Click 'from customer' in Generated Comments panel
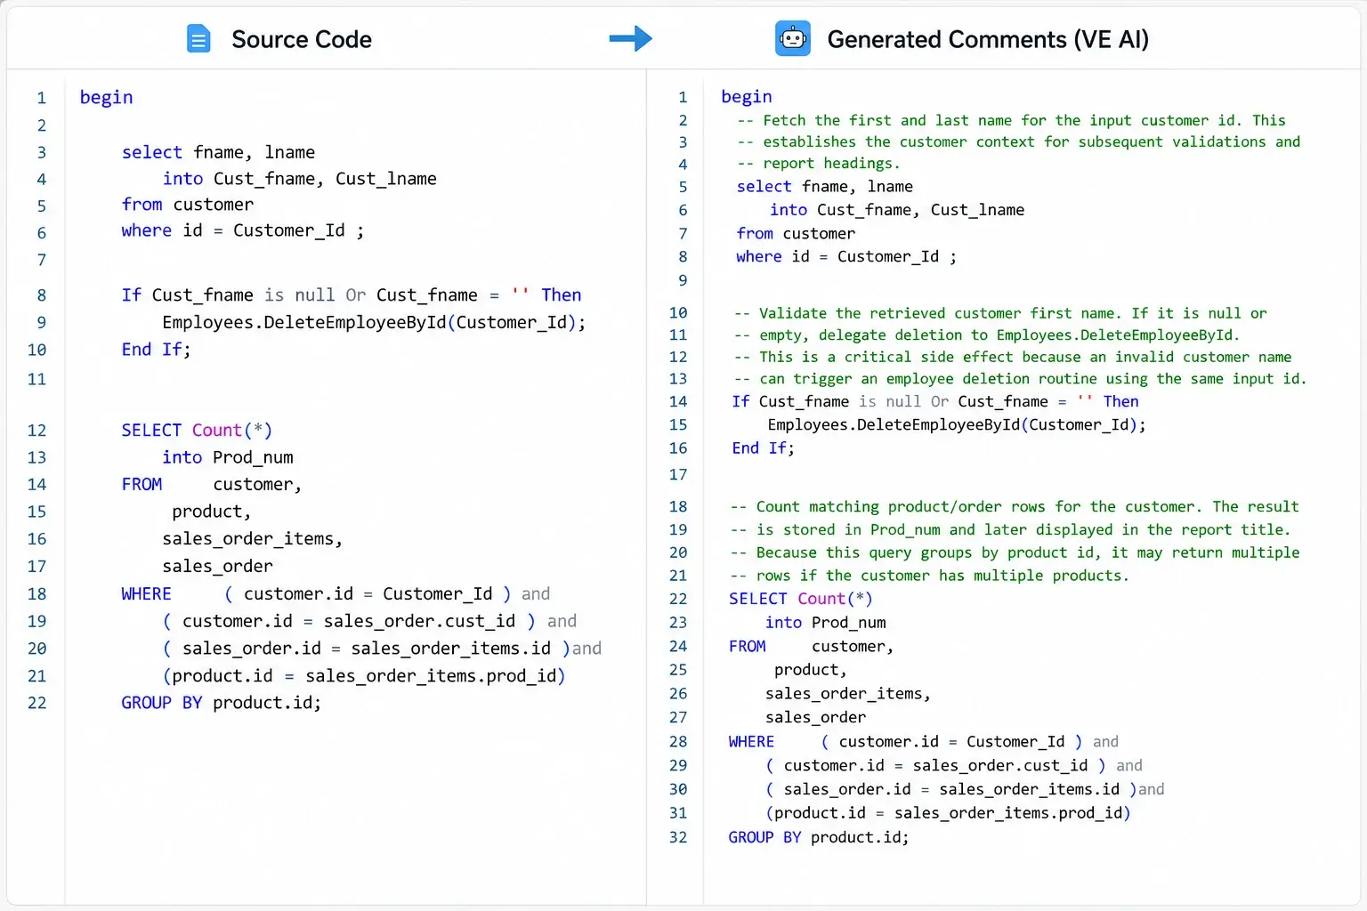 coord(796,234)
